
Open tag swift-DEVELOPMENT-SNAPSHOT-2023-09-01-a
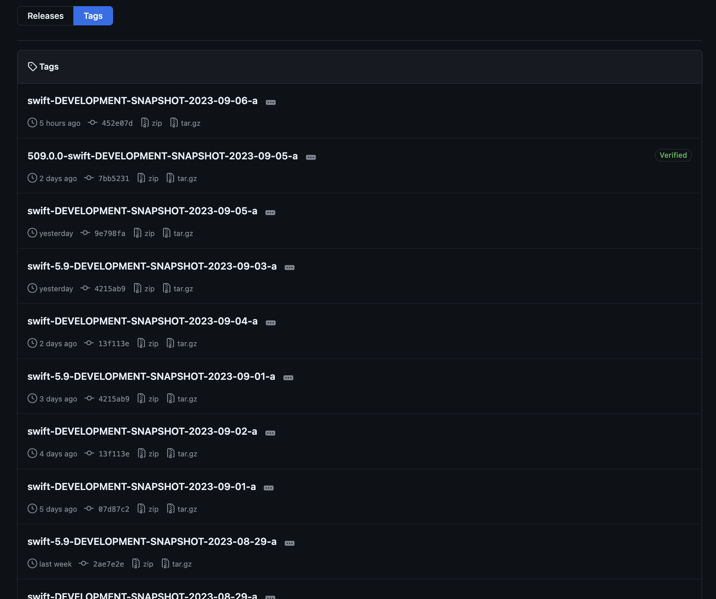(142, 487)
